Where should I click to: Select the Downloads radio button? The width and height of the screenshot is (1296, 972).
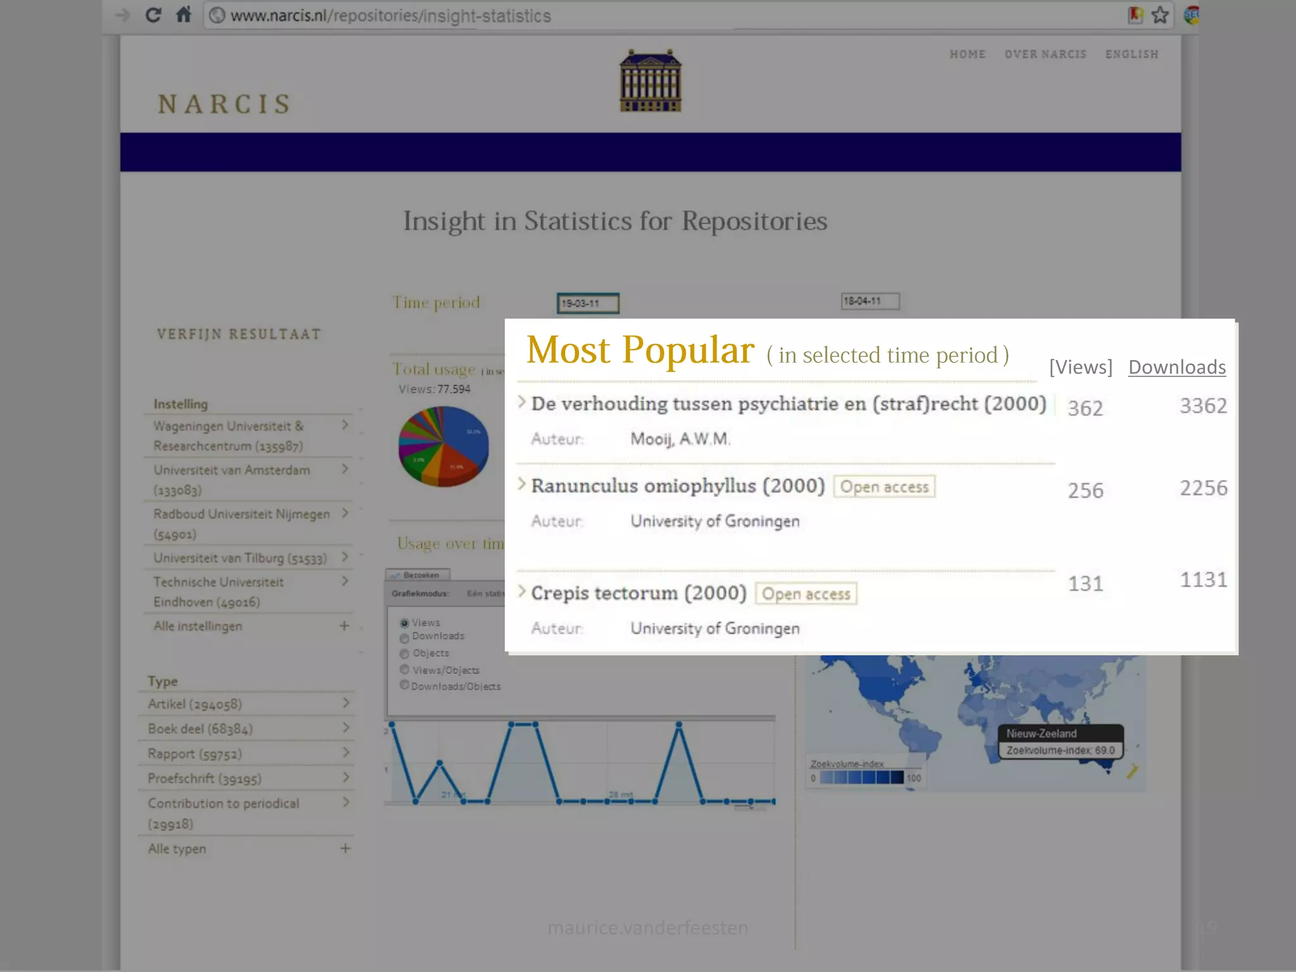pyautogui.click(x=404, y=638)
